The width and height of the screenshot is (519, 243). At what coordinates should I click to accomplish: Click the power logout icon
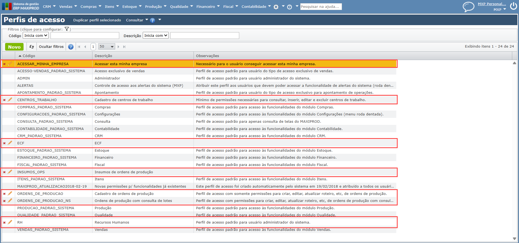coord(513,6)
